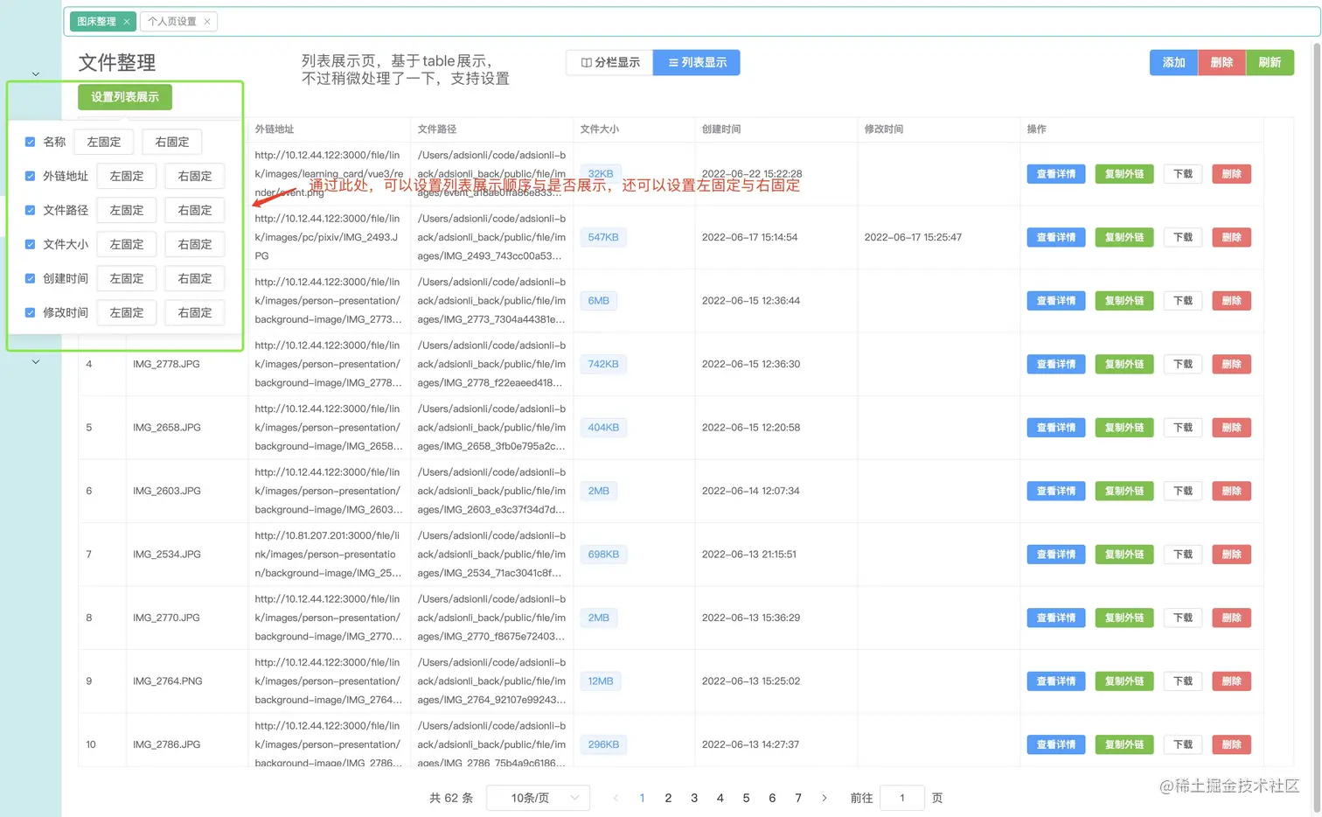1322x817 pixels.
Task: Click timestamp 2022-06-17 15:25:47
Action: pyautogui.click(x=913, y=237)
